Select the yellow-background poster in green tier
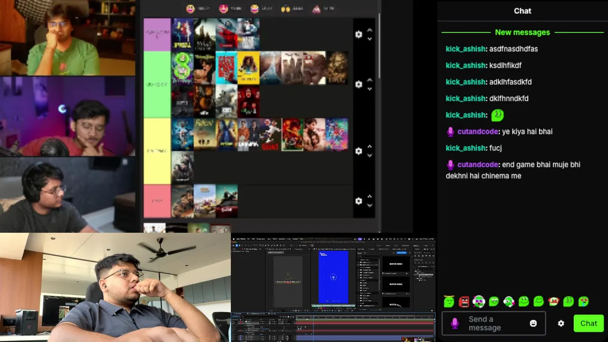The height and width of the screenshot is (342, 608). point(248,67)
